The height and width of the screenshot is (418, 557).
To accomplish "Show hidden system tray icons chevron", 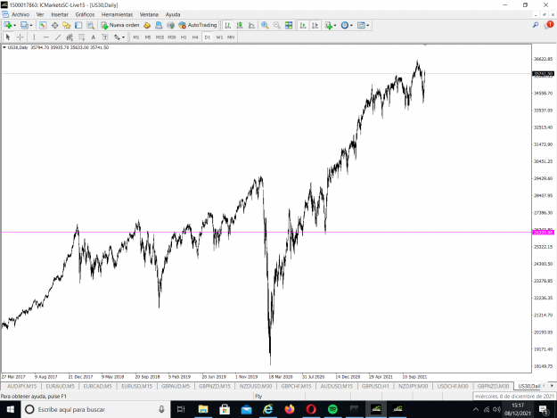I will pyautogui.click(x=476, y=409).
